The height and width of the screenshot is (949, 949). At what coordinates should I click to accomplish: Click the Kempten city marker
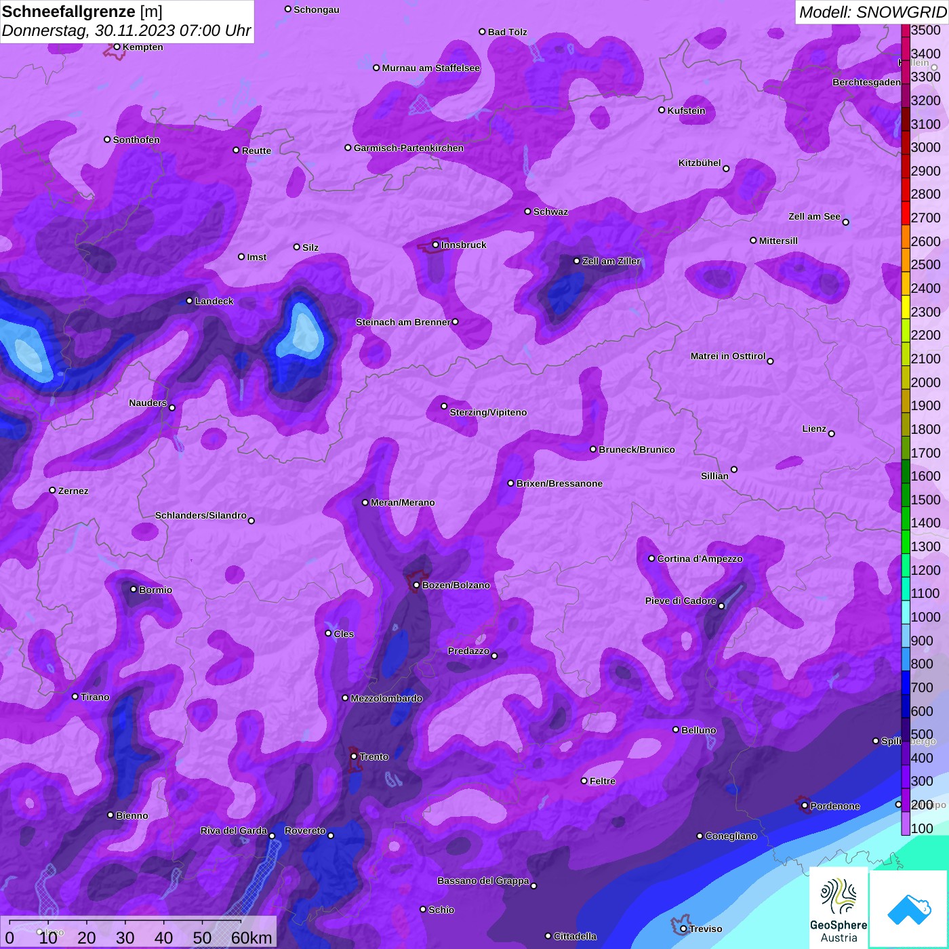click(x=117, y=47)
